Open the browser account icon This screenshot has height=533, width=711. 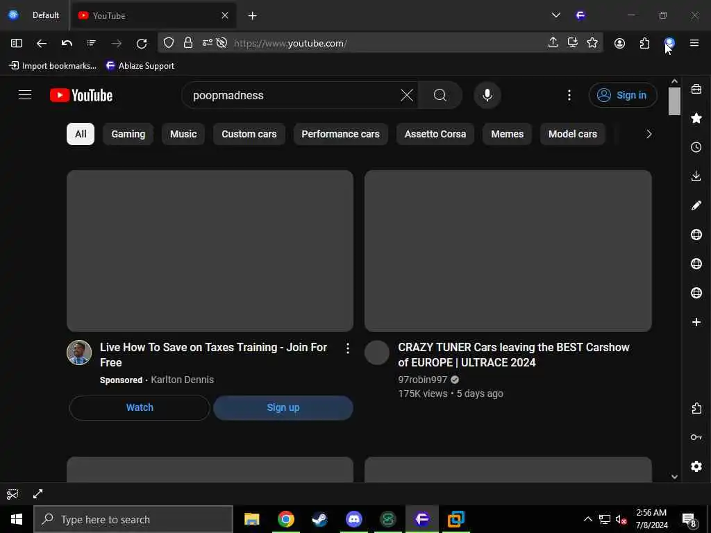pos(619,43)
